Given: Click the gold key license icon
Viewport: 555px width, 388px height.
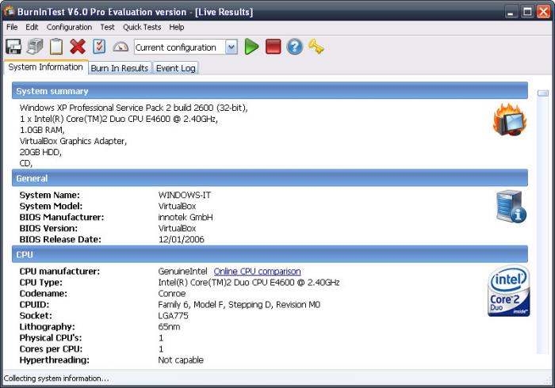Looking at the screenshot, I should 316,47.
